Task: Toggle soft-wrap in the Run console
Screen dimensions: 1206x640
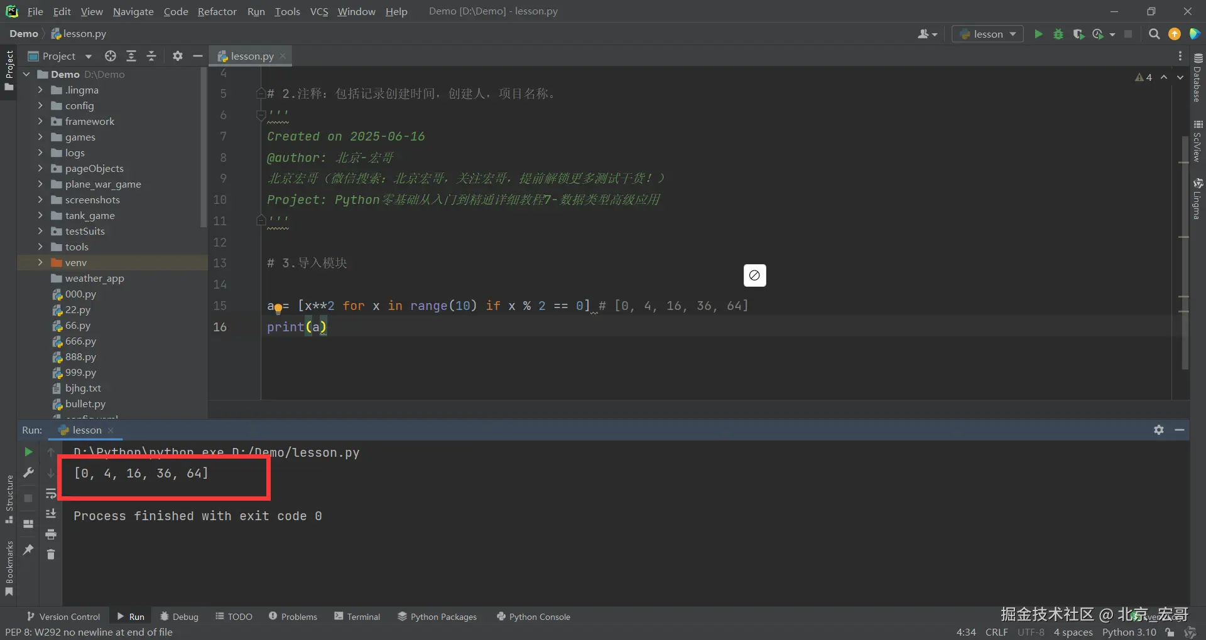Action: (x=51, y=494)
